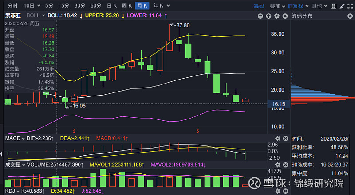Click the 60分 timeframe button

pyautogui.click(x=95, y=6)
